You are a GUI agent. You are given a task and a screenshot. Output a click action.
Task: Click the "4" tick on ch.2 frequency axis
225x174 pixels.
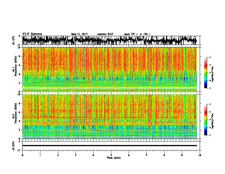tap(20, 121)
